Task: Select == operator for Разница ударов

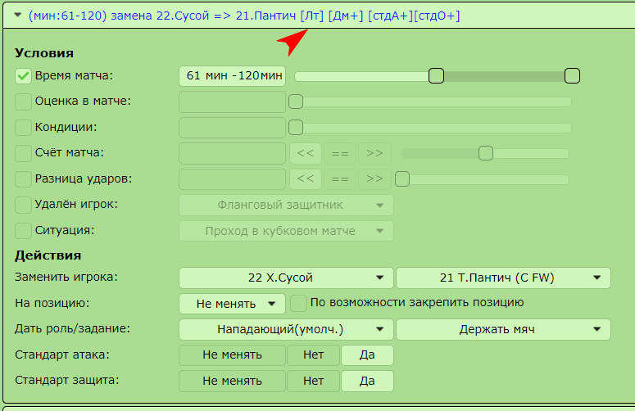Action: 340,179
